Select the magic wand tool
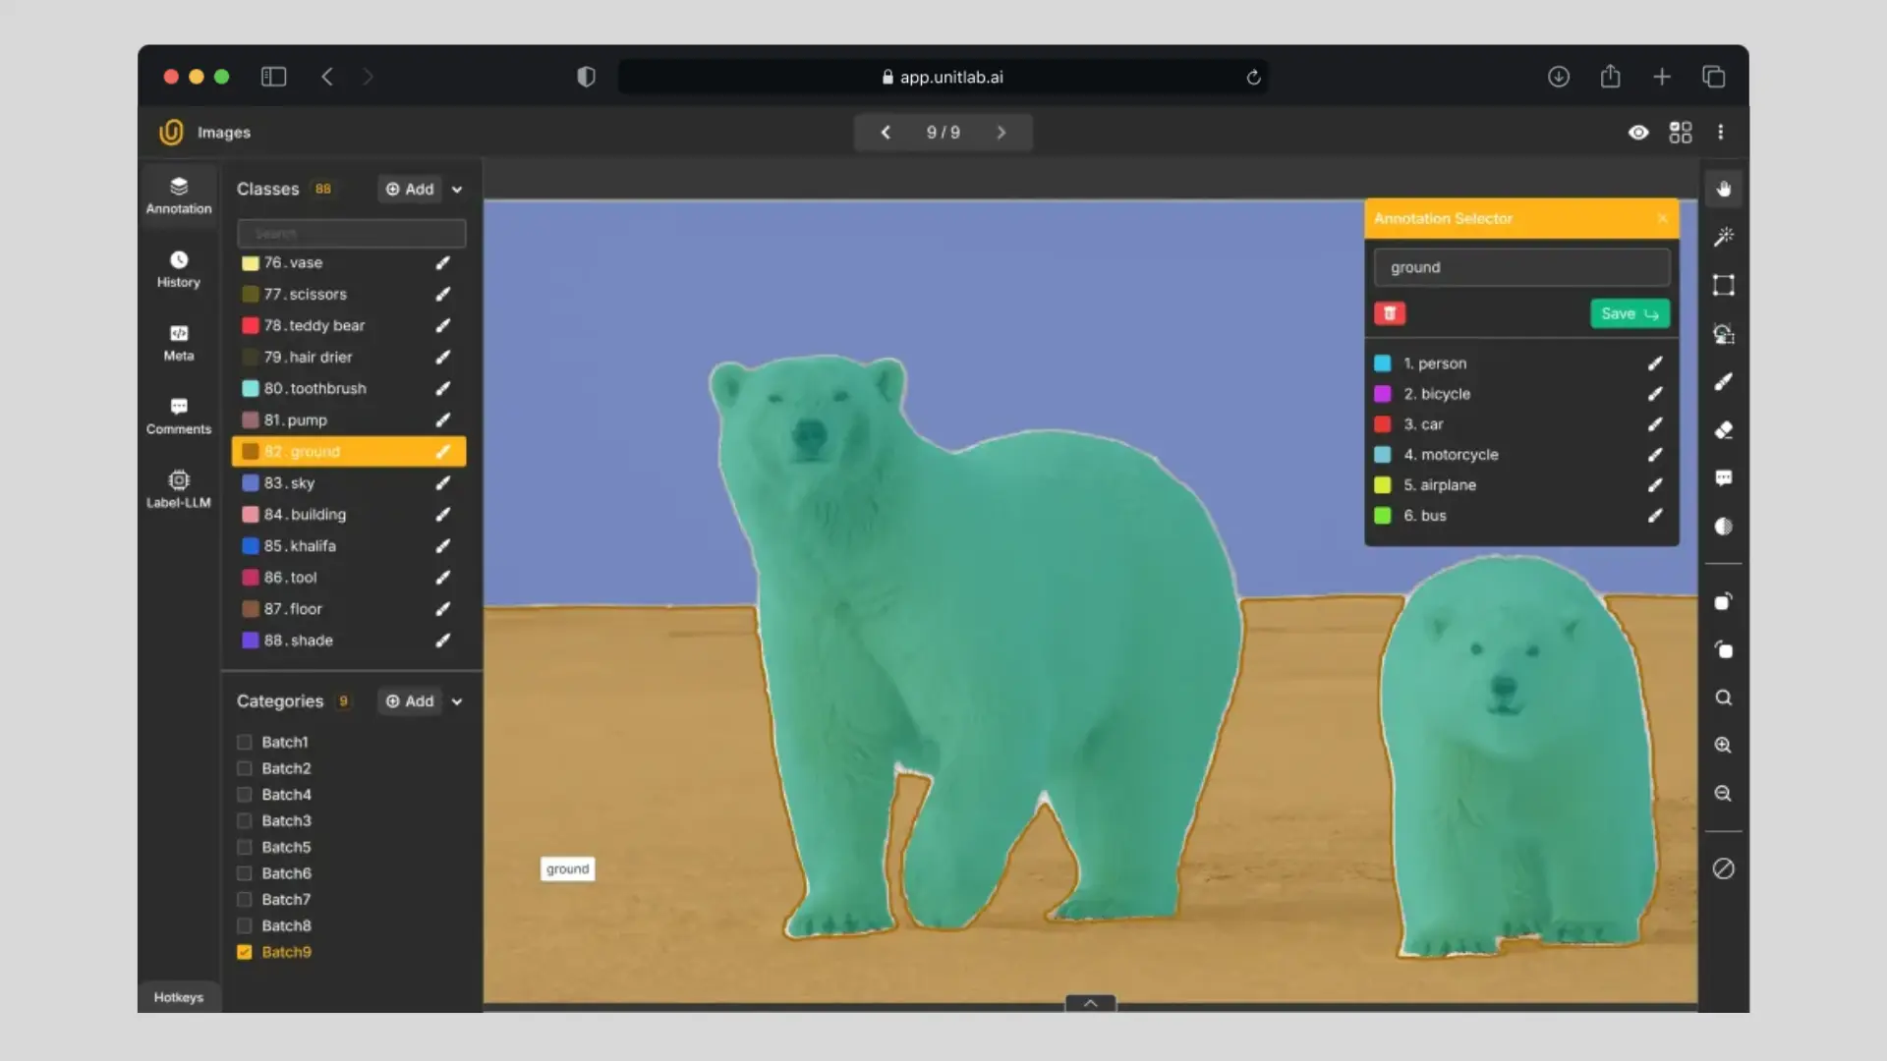Viewport: 1887px width, 1061px height. [x=1723, y=237]
